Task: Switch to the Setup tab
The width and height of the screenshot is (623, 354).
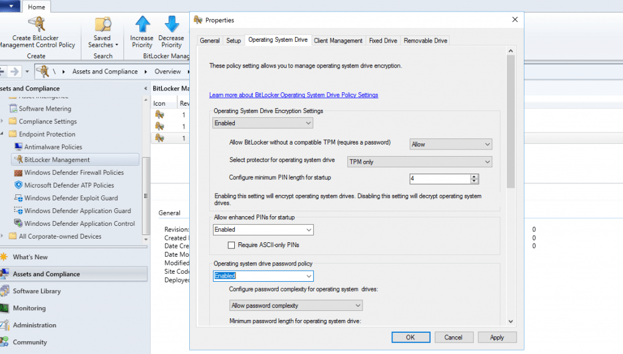Action: coord(234,41)
